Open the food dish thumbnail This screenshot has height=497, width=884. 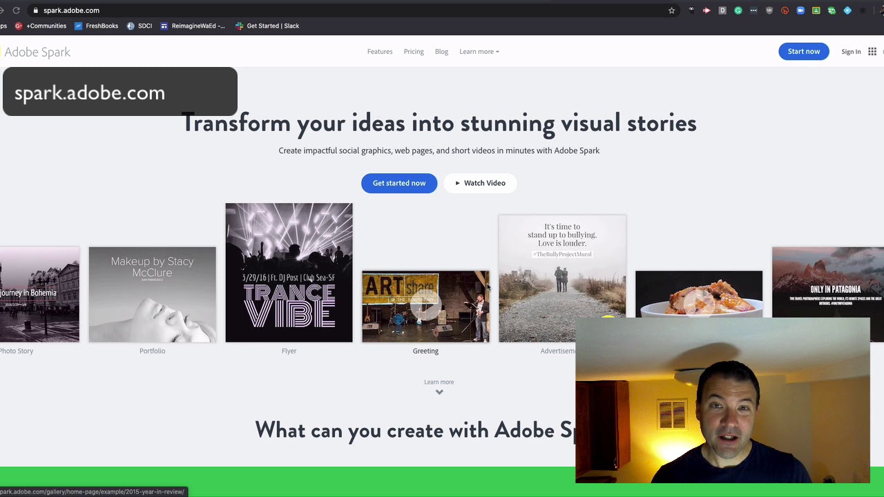click(699, 294)
